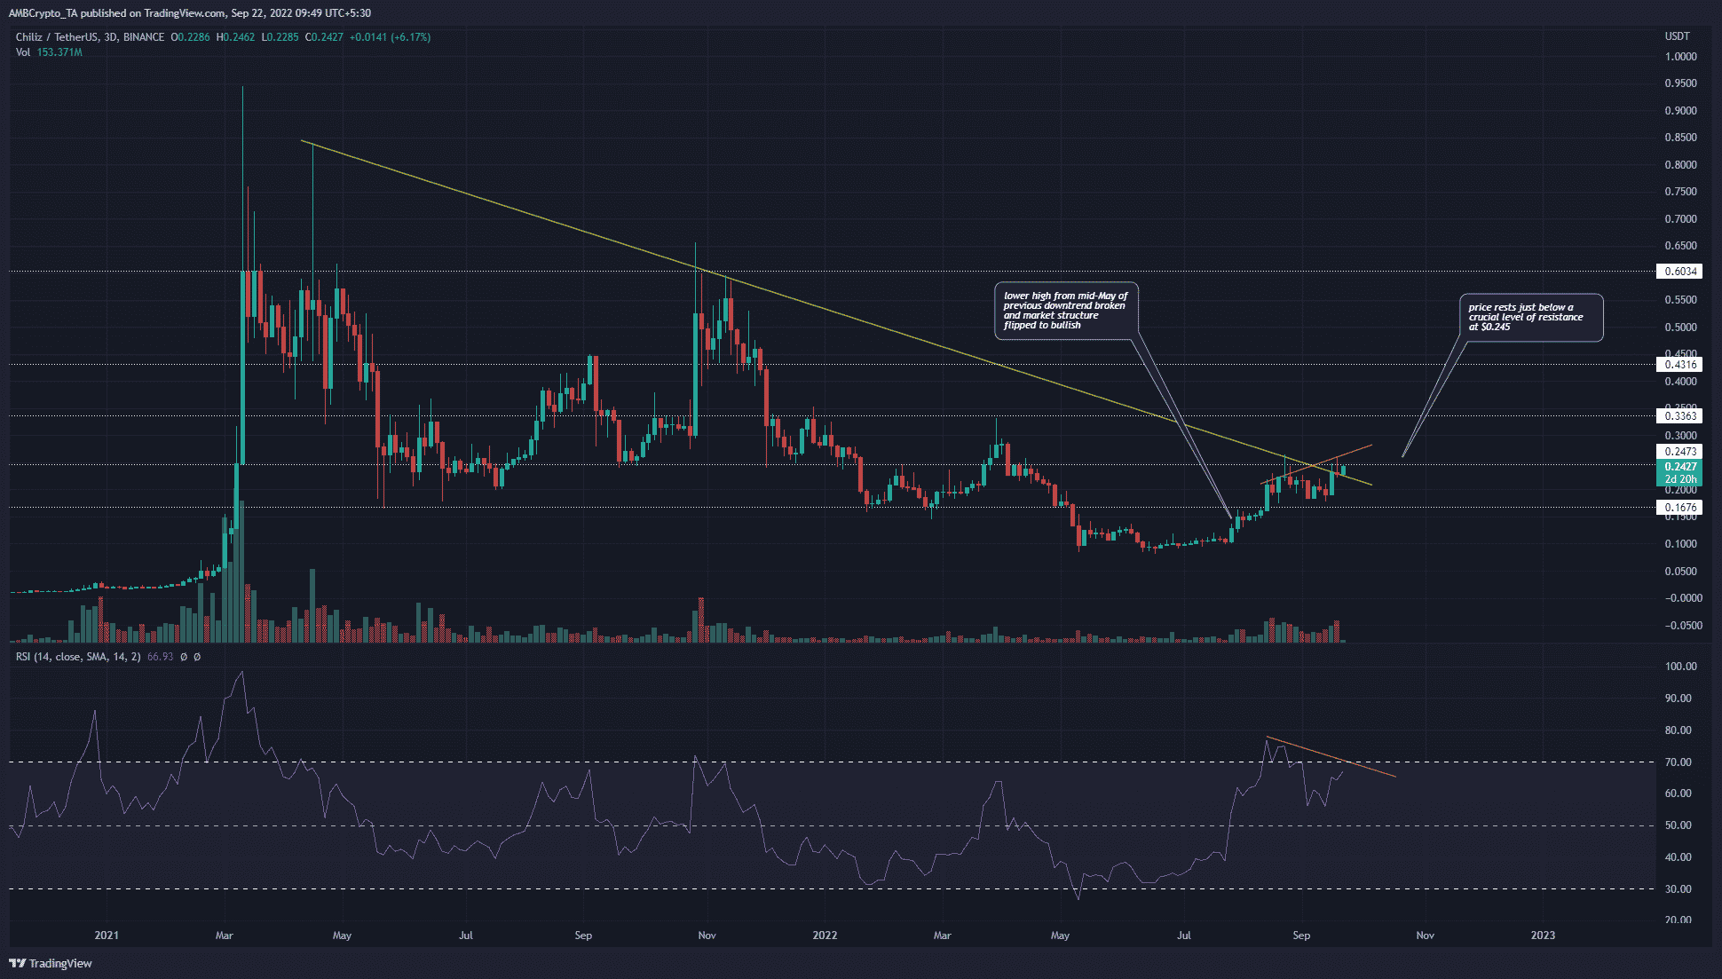The width and height of the screenshot is (1722, 979).
Task: Click the low price value L0.2285
Action: pyautogui.click(x=280, y=37)
